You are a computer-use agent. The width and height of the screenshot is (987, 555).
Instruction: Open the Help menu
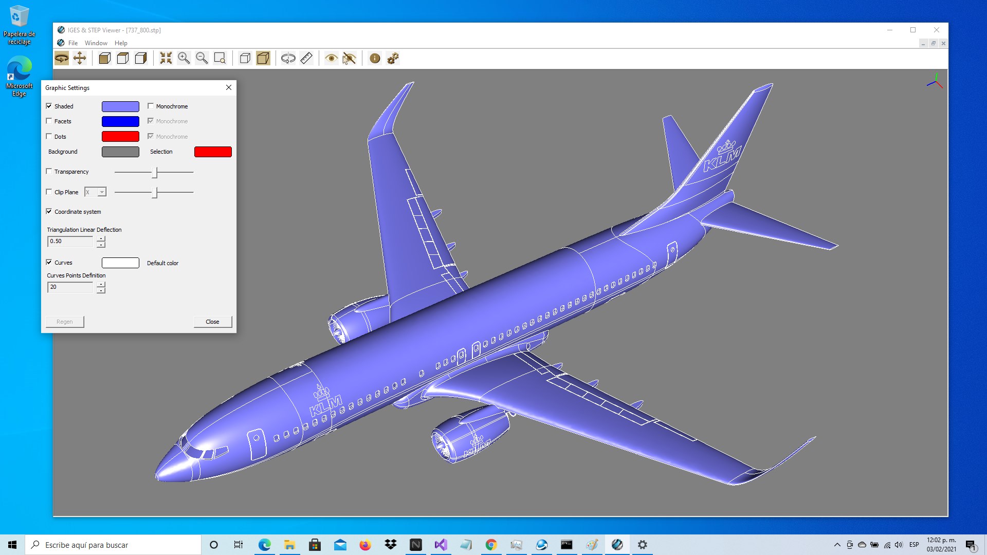pyautogui.click(x=121, y=43)
